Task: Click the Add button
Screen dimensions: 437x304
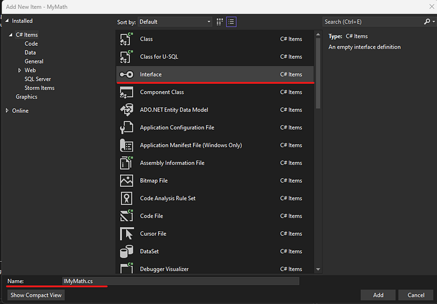Action: [378, 295]
